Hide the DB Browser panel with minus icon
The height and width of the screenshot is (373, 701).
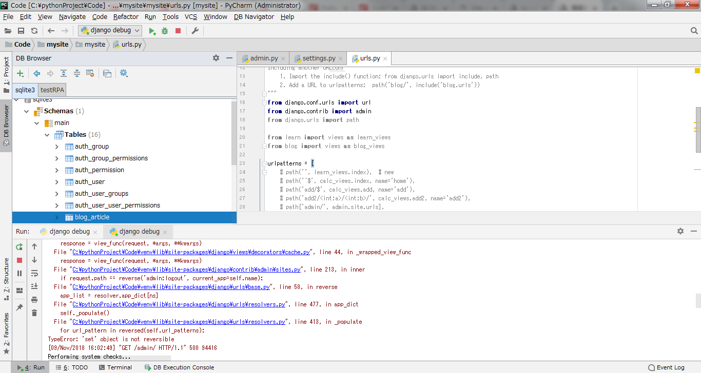click(229, 58)
